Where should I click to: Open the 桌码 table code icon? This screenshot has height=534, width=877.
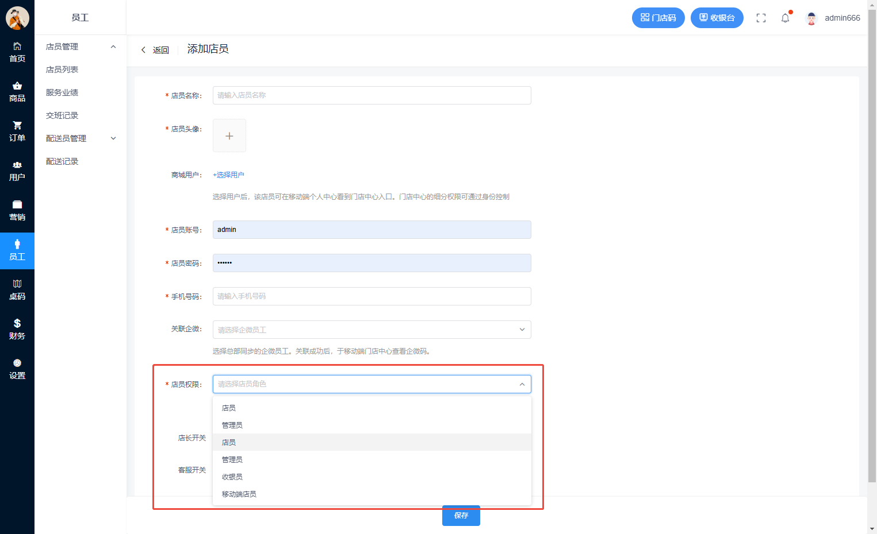(x=17, y=284)
